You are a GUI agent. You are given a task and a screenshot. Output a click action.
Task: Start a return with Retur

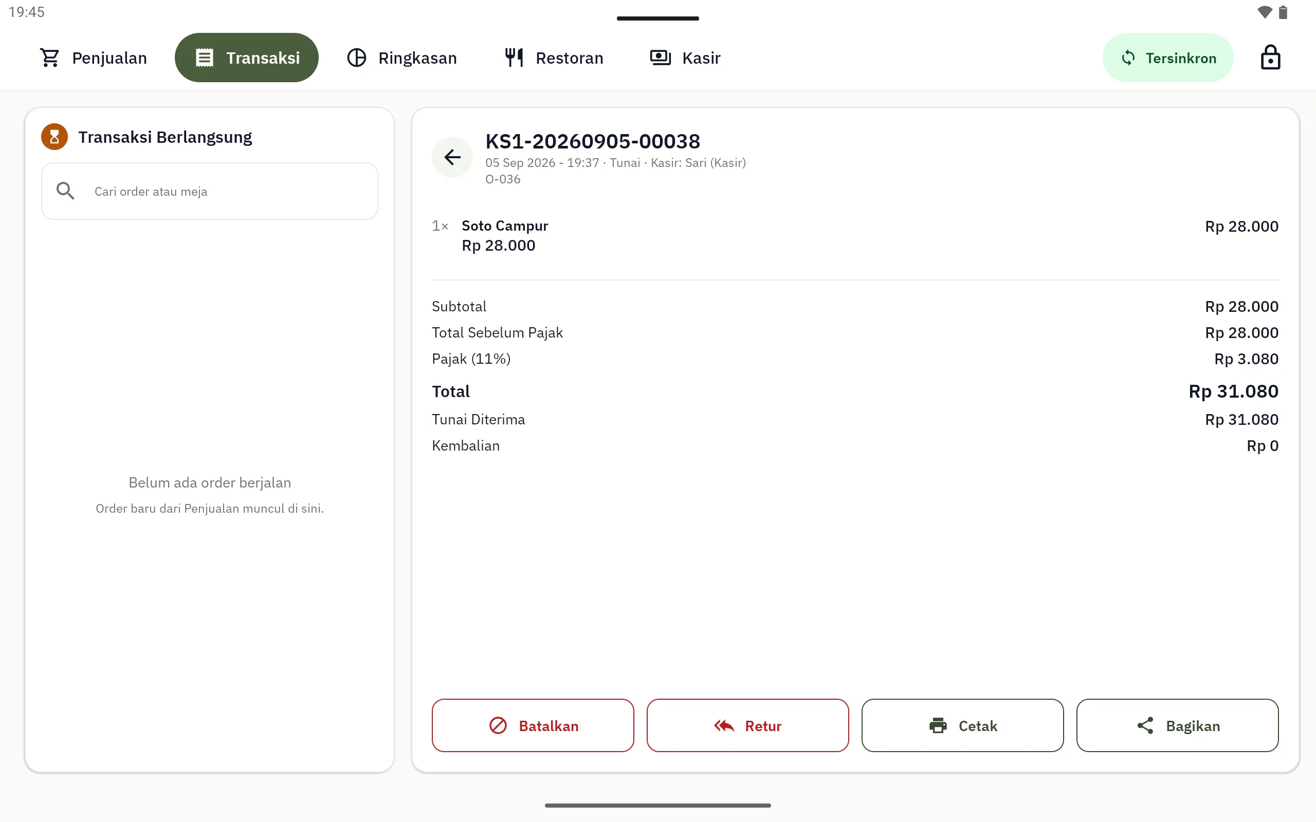747,725
